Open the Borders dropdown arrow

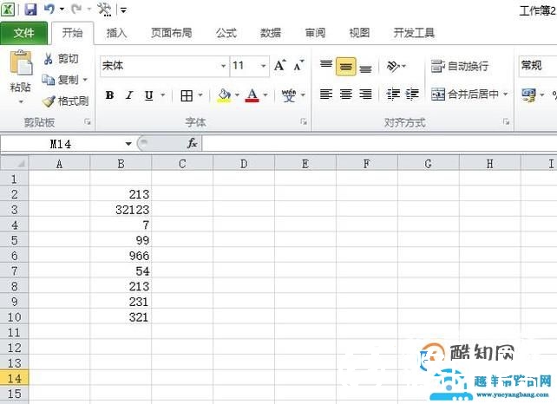[200, 95]
